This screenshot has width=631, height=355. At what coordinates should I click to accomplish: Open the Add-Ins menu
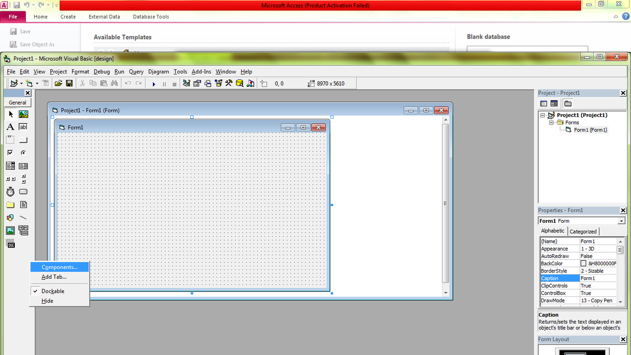click(201, 71)
